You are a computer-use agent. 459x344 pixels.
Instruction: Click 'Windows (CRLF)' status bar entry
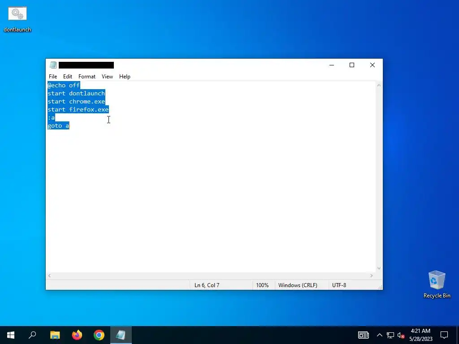pyautogui.click(x=298, y=285)
